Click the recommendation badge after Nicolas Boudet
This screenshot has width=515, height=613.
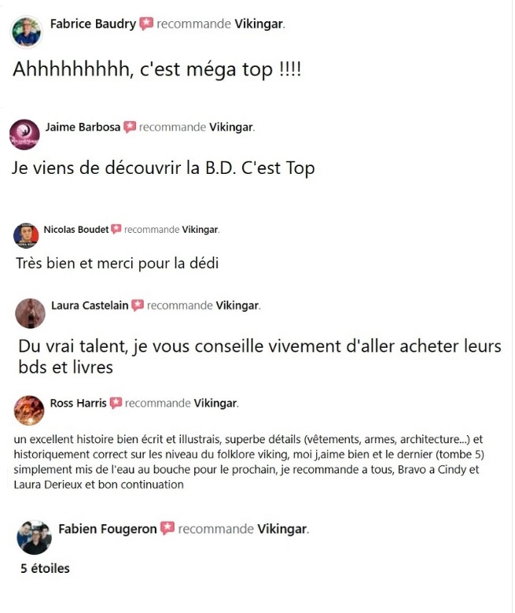[116, 229]
